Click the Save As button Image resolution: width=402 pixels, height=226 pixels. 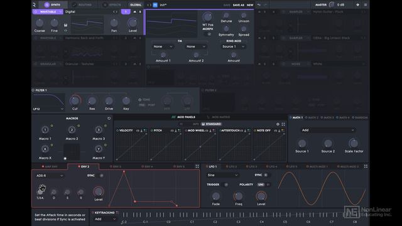239,5
